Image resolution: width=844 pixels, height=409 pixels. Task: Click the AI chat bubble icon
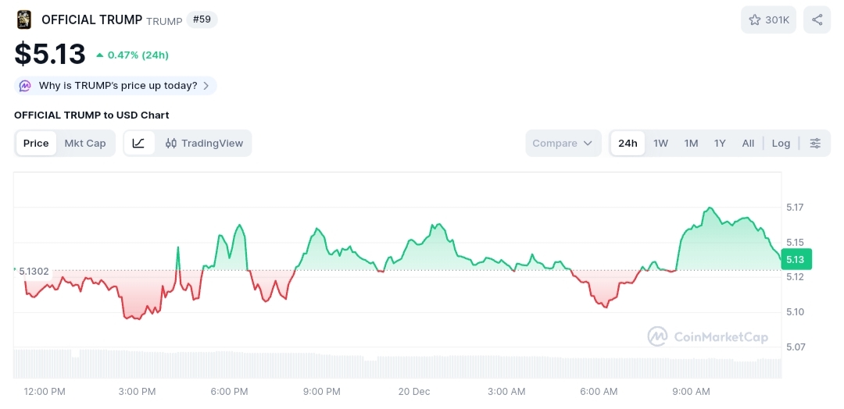coord(25,85)
